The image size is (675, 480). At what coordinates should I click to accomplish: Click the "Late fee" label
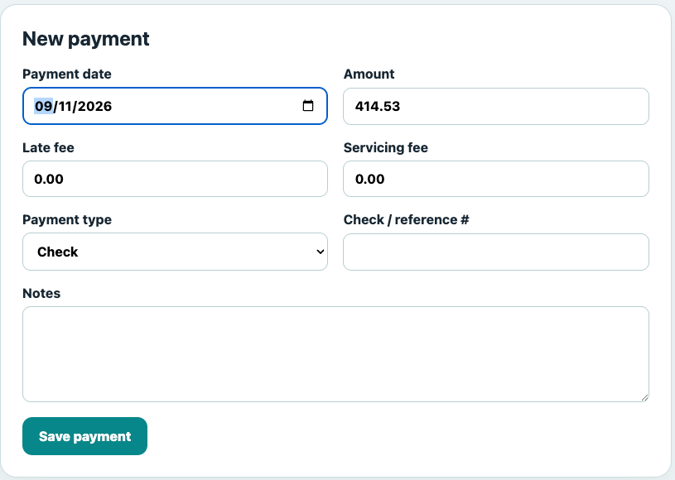(48, 147)
